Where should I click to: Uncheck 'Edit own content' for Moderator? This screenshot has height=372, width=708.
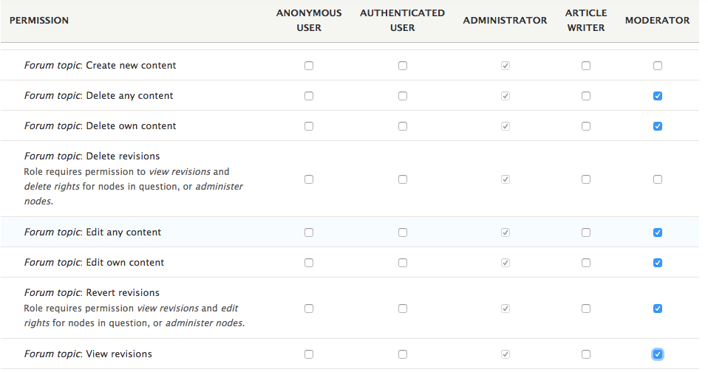pos(658,263)
